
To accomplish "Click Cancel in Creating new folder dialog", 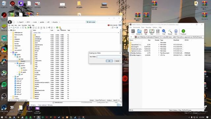I will tap(117, 61).
